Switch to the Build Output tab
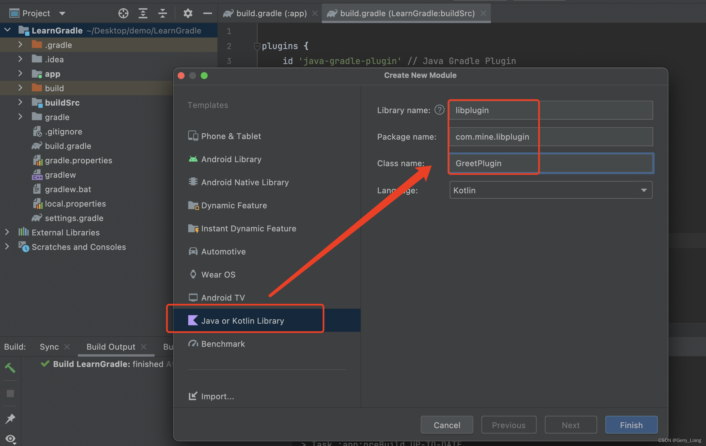 coord(111,347)
